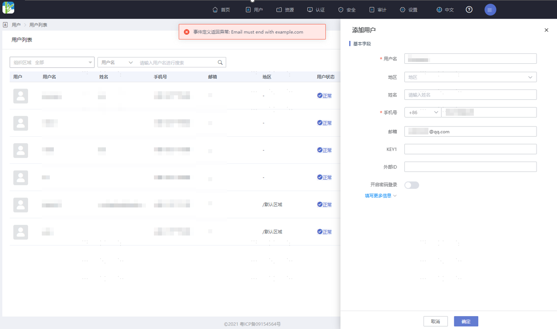This screenshot has width=557, height=329.
Task: Click the red error icon in alert
Action: (x=187, y=32)
